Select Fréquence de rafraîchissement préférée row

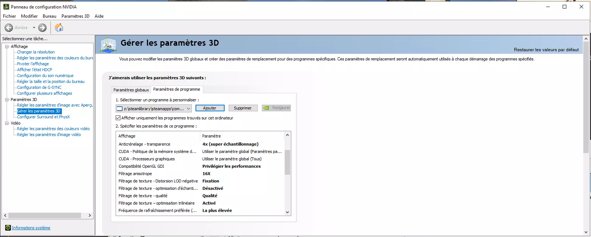[x=200, y=210]
